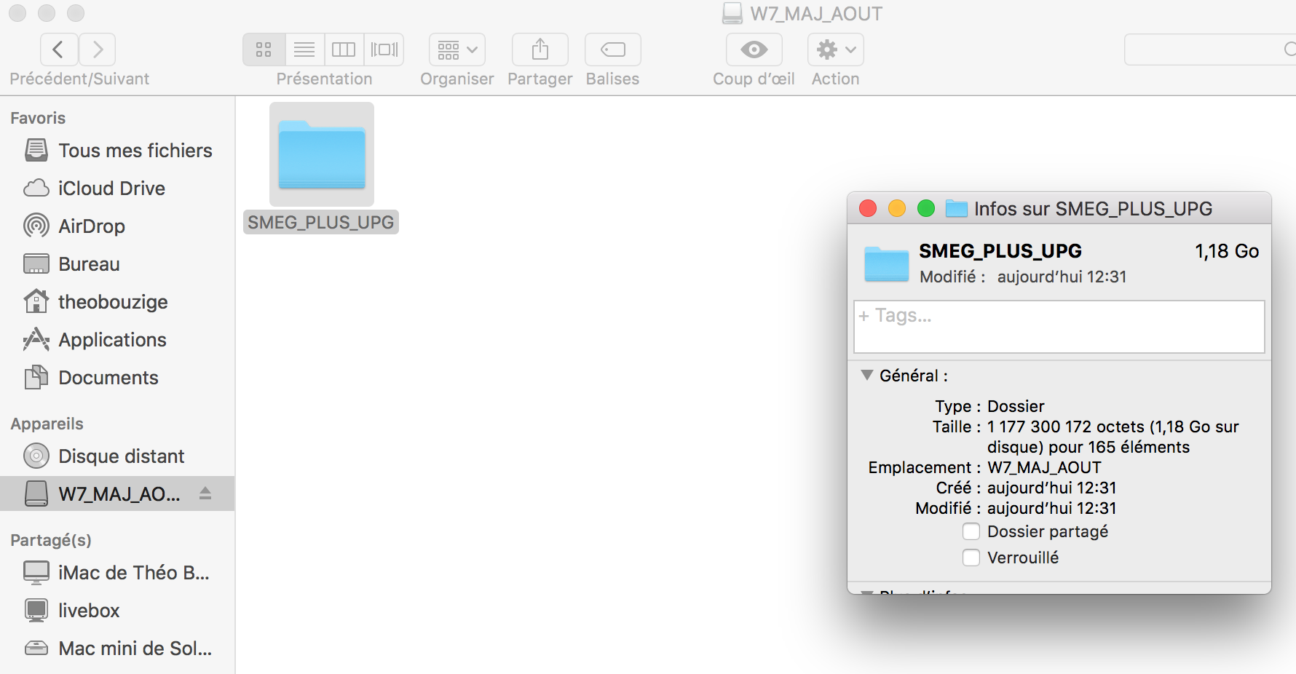Check the Verrouillé checkbox
Screen dimensions: 1296x674
(x=971, y=558)
